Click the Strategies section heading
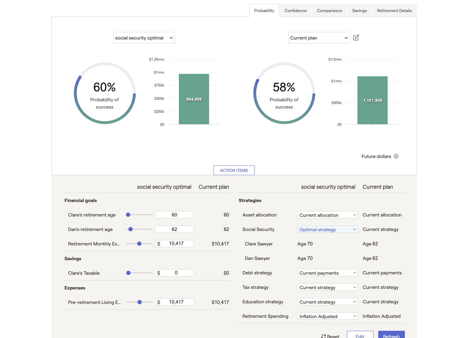This screenshot has height=338, width=455. [x=250, y=201]
